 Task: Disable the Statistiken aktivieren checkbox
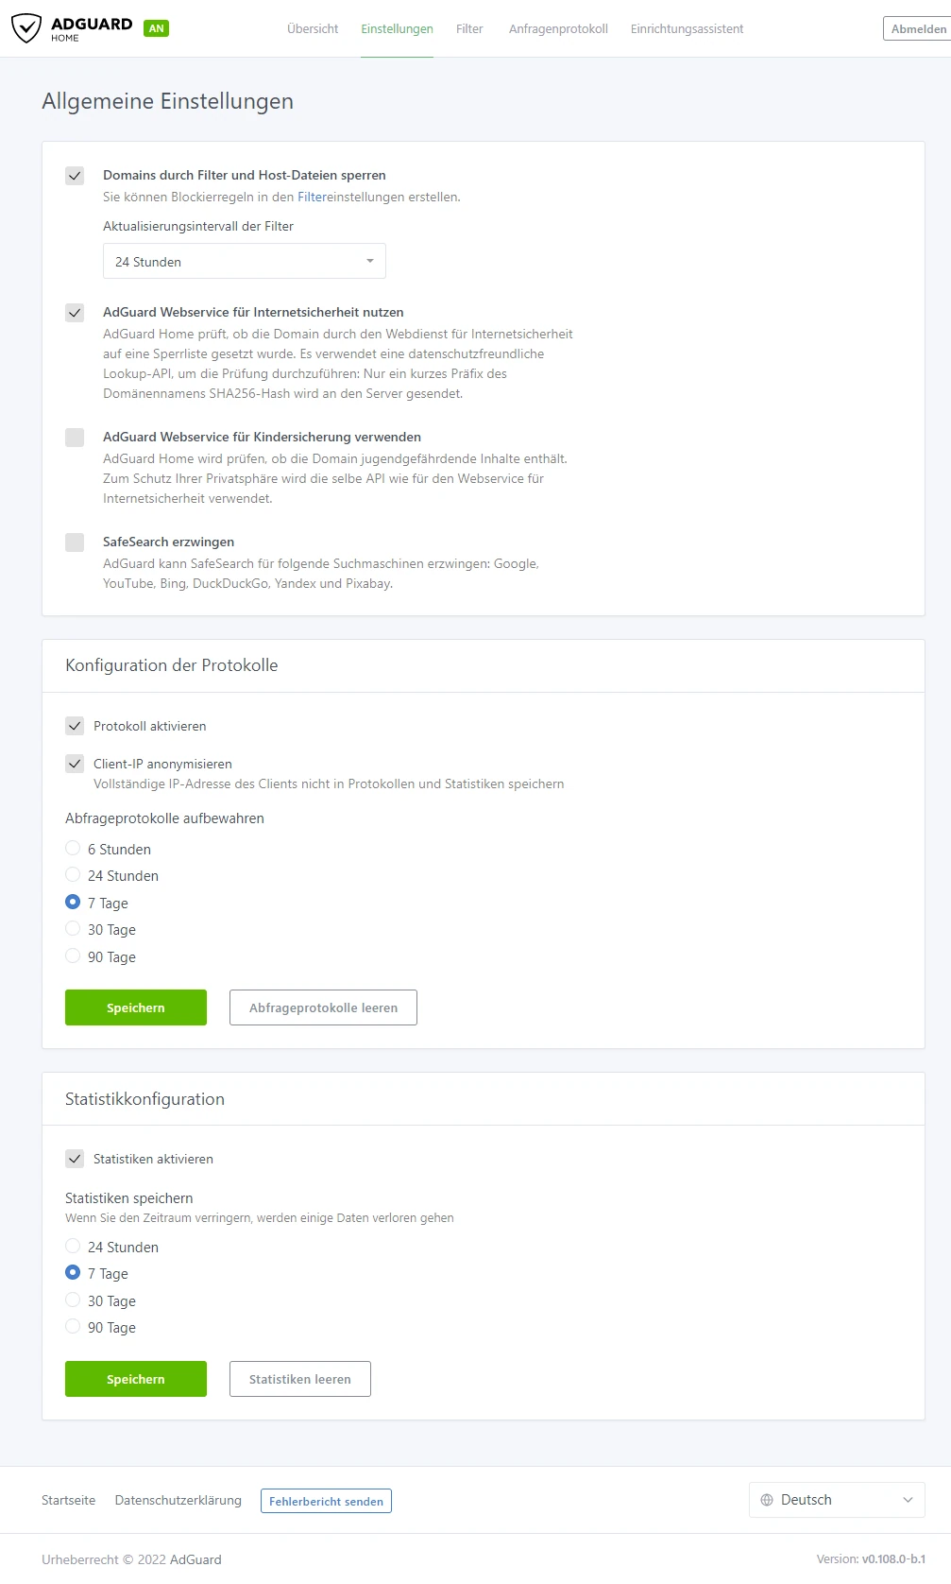[x=75, y=1158]
